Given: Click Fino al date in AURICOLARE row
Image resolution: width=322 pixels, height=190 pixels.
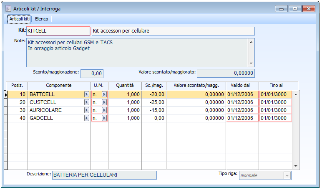Looking at the screenshot, I should click(276, 110).
